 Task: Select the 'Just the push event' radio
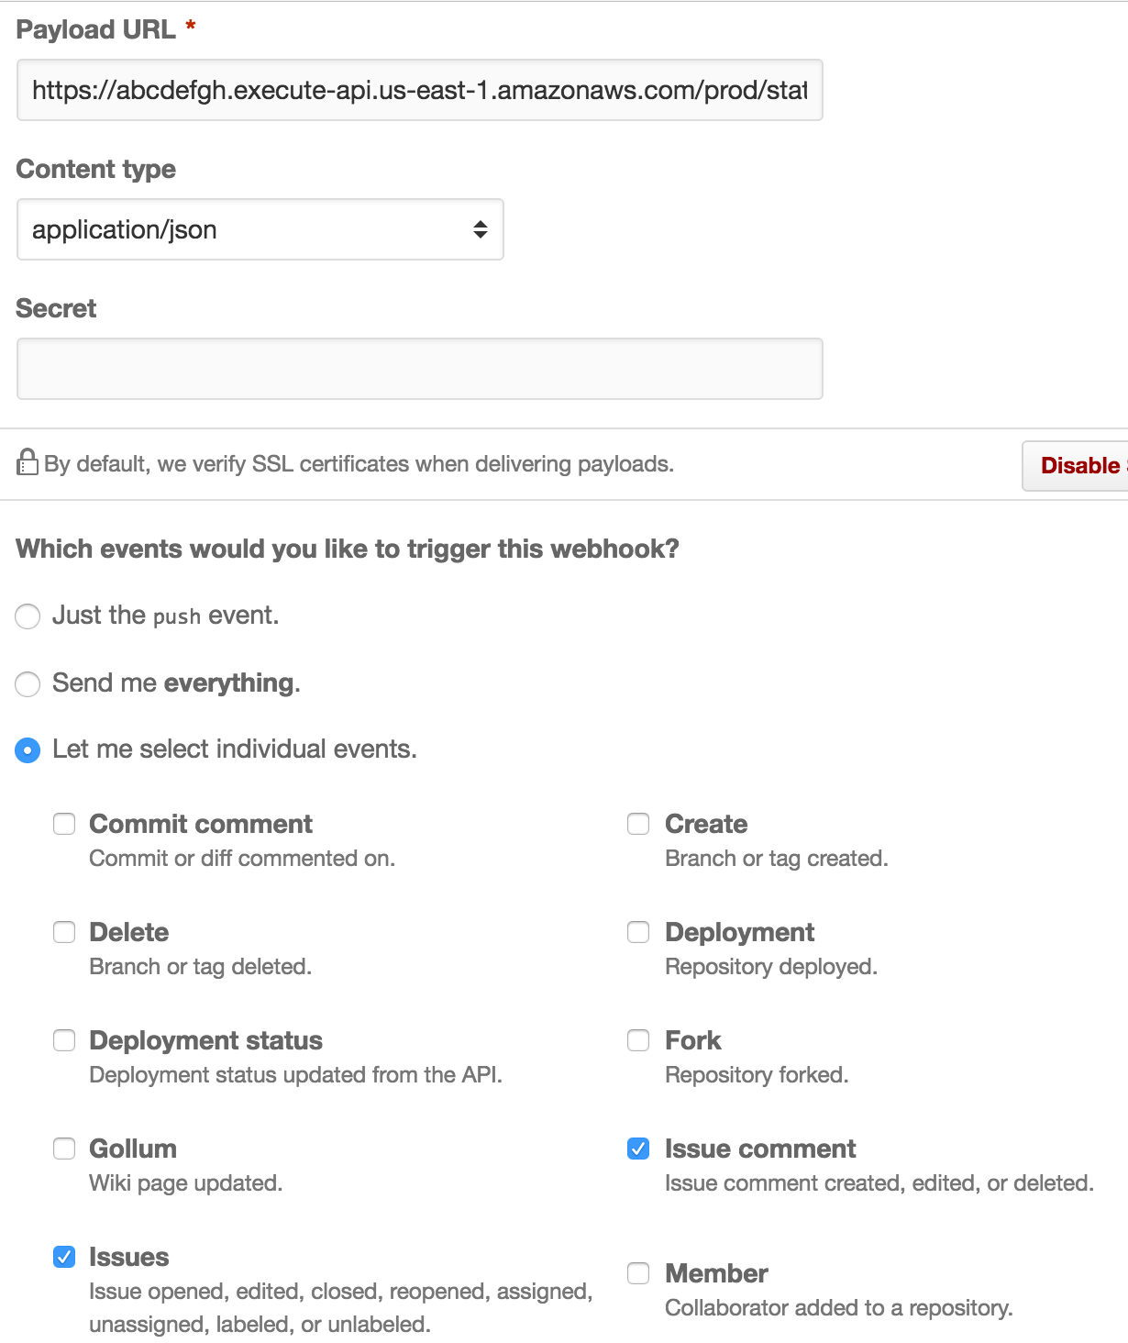[x=28, y=616]
